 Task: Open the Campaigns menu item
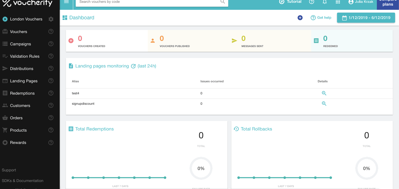click(20, 44)
